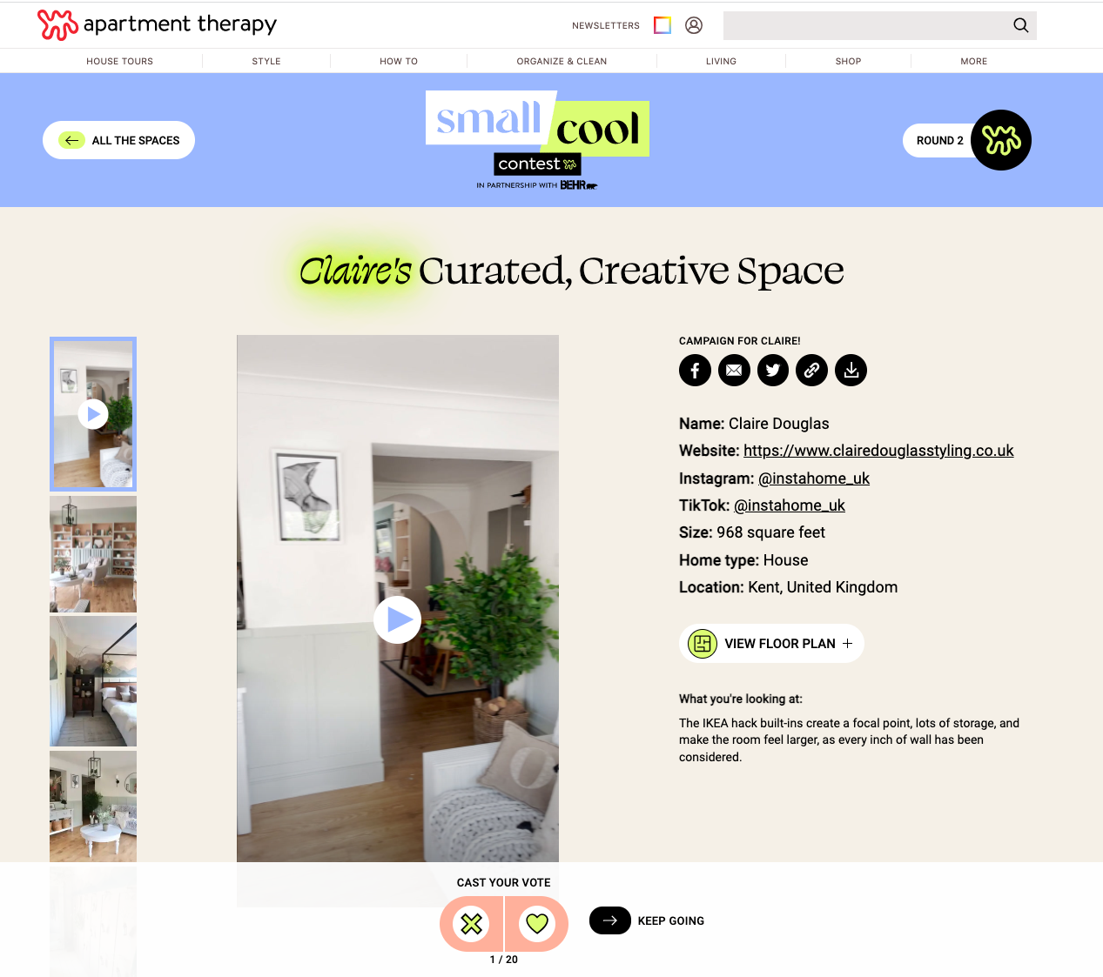Play the main room video

pos(398,619)
